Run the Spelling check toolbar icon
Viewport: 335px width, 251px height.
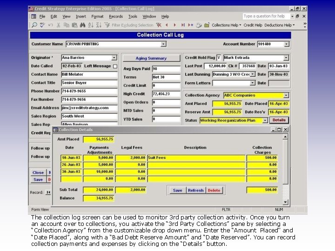(42, 25)
